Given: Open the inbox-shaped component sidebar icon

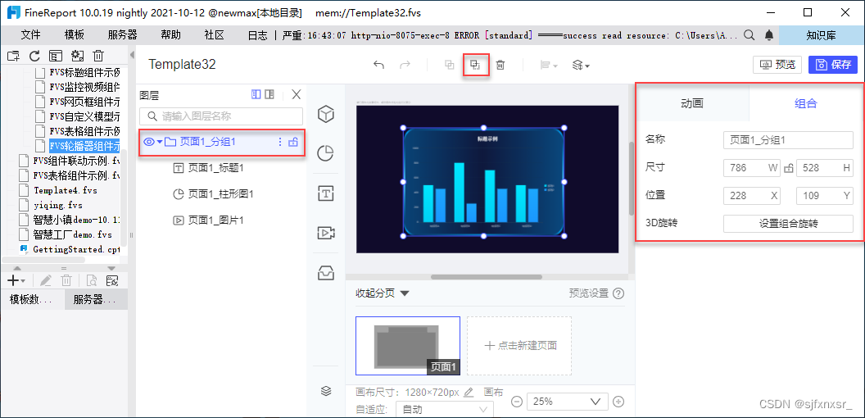Looking at the screenshot, I should coord(326,272).
